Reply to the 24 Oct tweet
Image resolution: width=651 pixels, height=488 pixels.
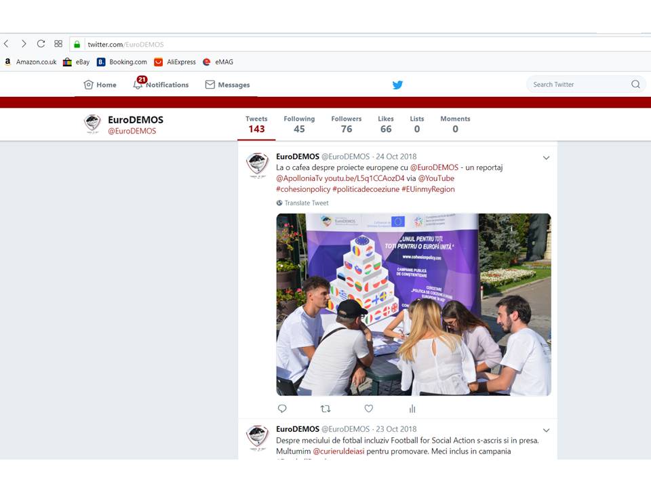point(282,409)
